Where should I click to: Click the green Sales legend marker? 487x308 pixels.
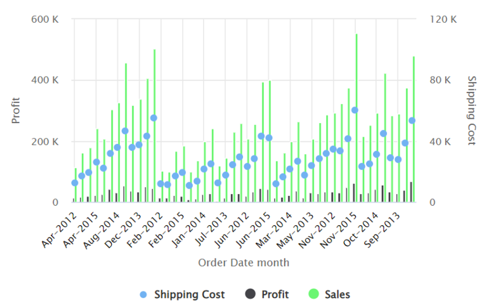click(314, 294)
